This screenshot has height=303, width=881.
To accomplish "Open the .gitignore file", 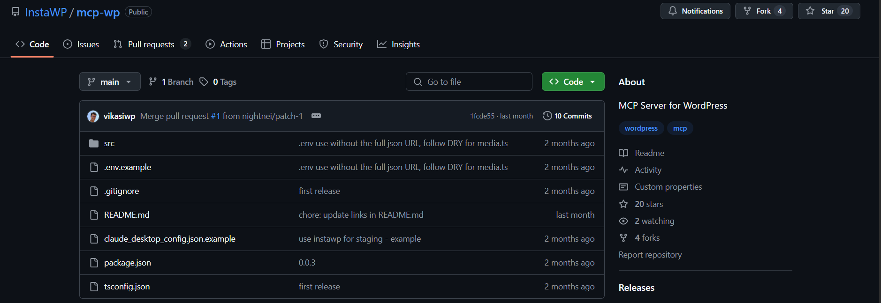I will 122,191.
